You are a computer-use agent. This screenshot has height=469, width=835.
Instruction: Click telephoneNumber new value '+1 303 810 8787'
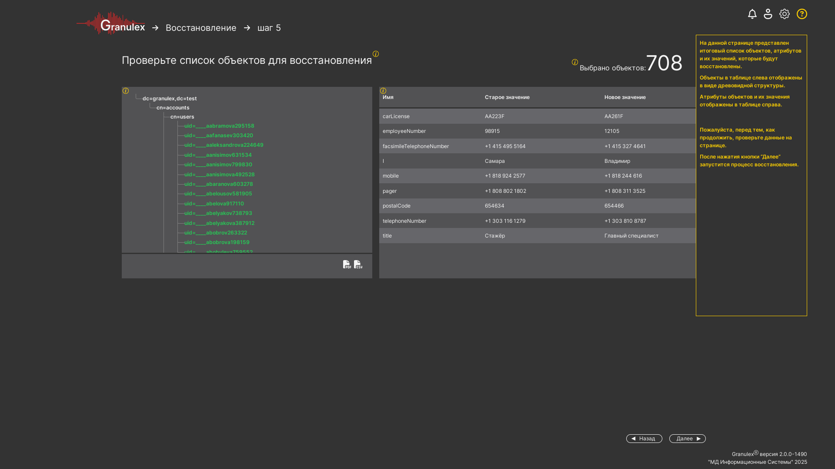(625, 221)
